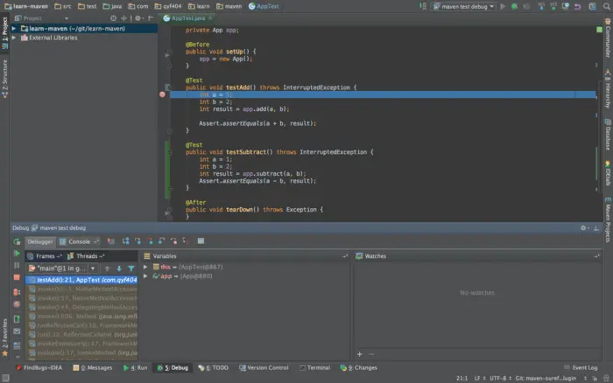The height and width of the screenshot is (383, 613).
Task: Click the VCS Update Project icon
Action: (541, 6)
